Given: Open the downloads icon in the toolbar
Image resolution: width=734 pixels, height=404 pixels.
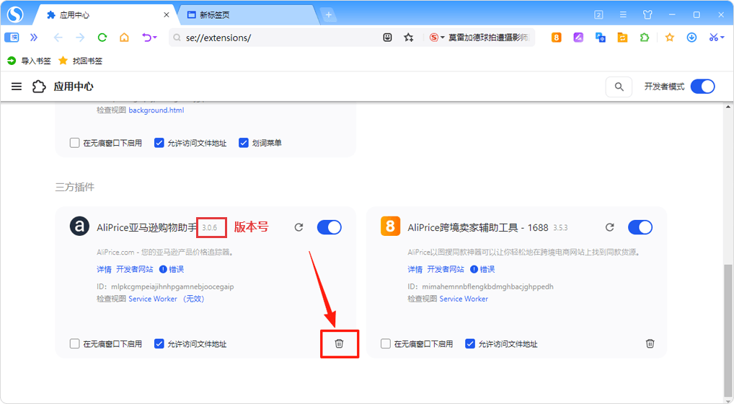Looking at the screenshot, I should (691, 38).
